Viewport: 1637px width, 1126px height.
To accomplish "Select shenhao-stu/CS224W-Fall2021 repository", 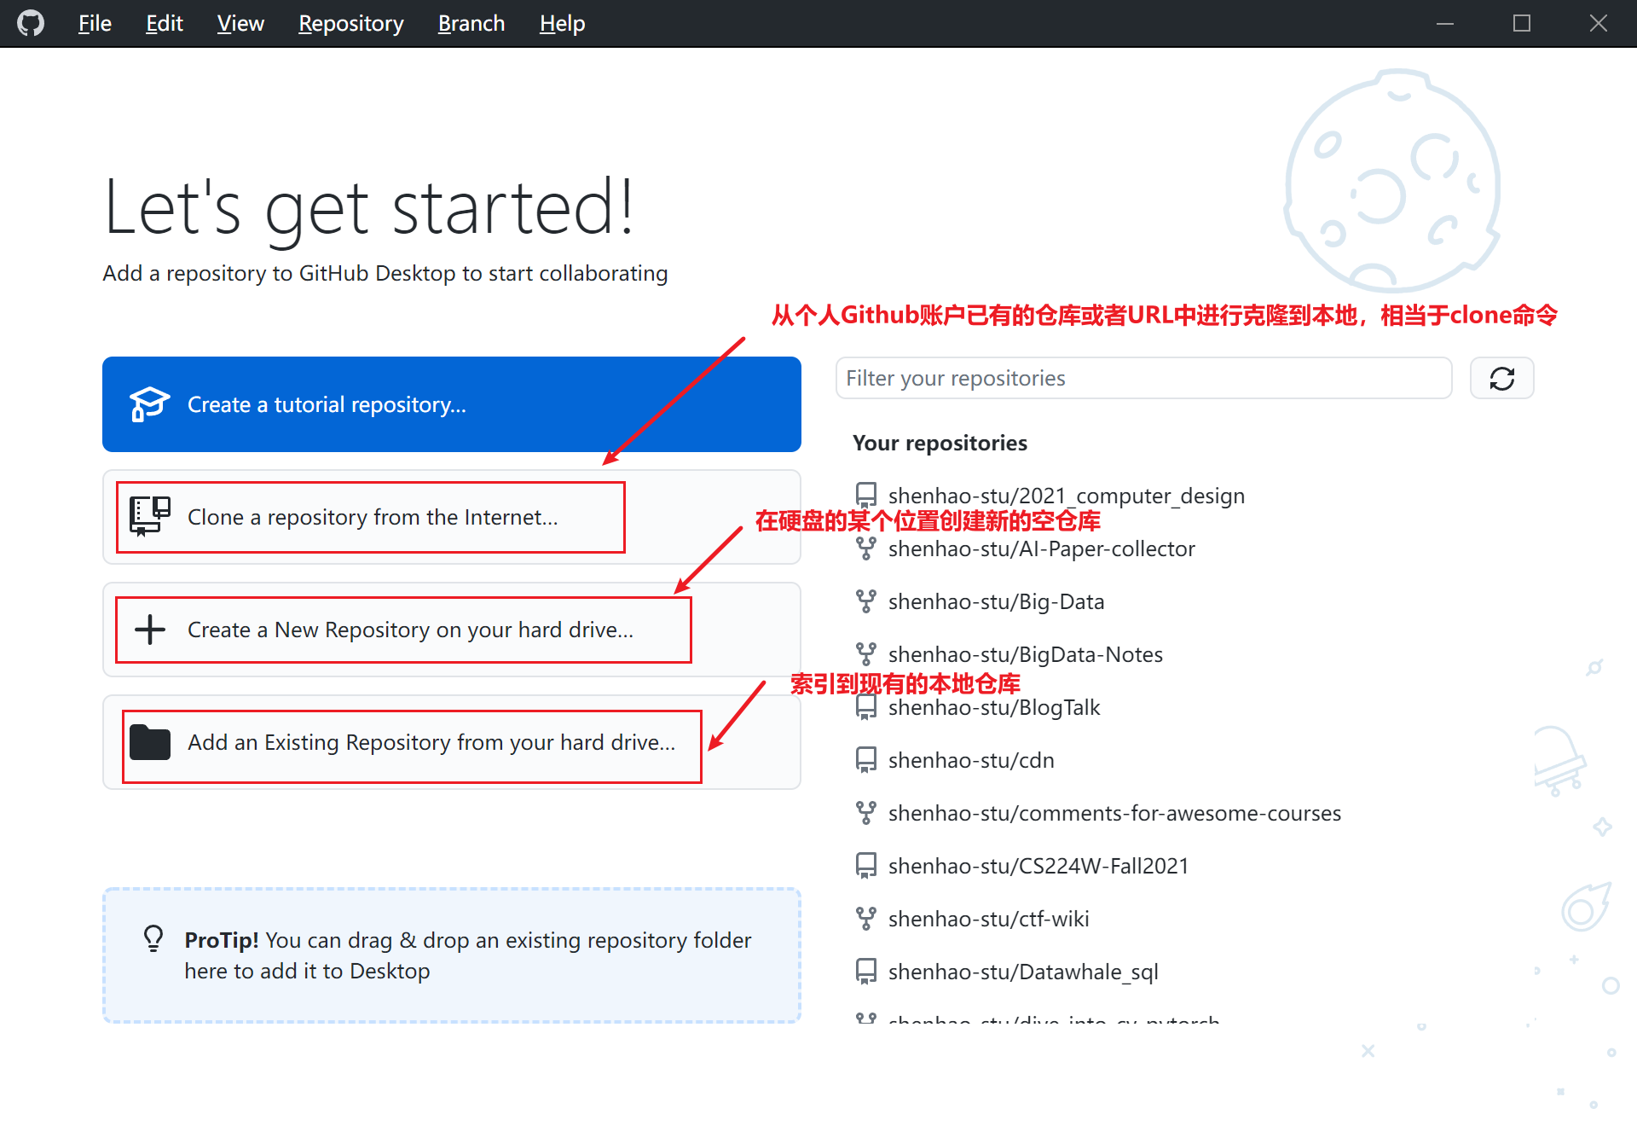I will [1038, 866].
